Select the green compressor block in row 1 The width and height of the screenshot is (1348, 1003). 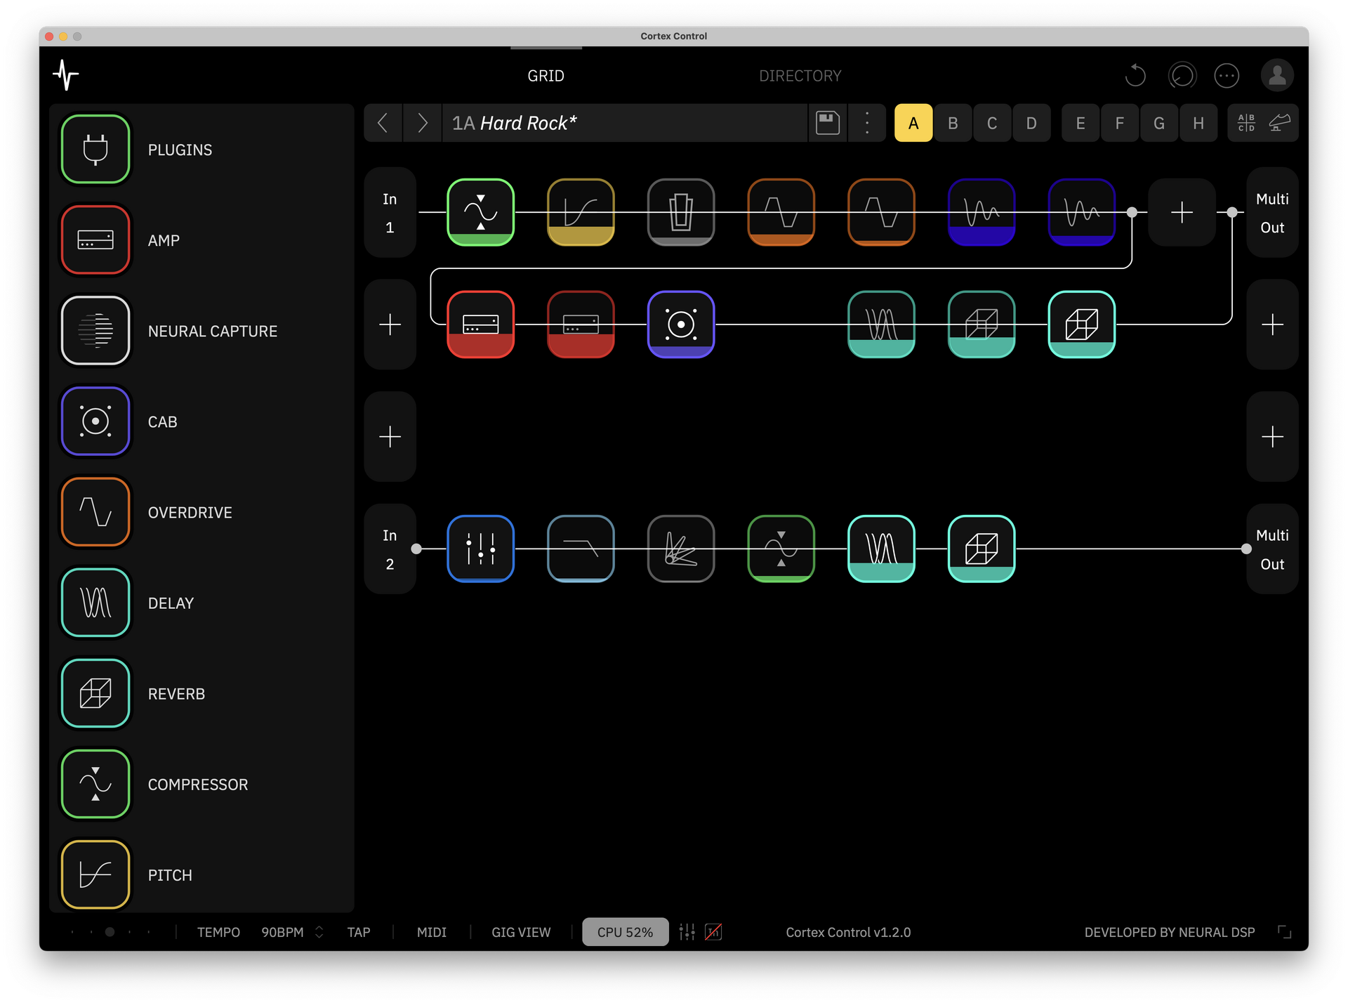[x=481, y=212]
